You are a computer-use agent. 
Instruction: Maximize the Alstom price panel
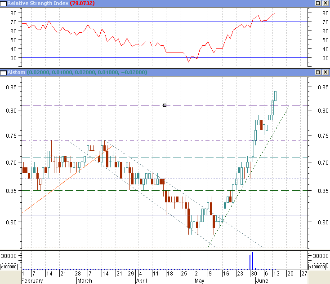(x=318, y=72)
